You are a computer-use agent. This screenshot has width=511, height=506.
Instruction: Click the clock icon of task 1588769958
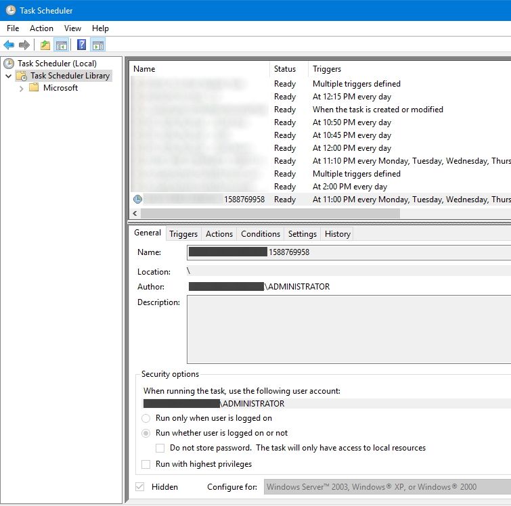pyautogui.click(x=137, y=199)
